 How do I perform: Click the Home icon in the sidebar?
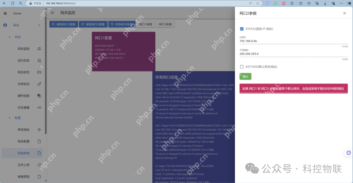[5, 13]
